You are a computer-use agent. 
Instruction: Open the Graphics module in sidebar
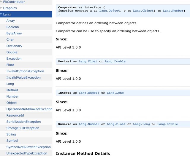(10, 8)
